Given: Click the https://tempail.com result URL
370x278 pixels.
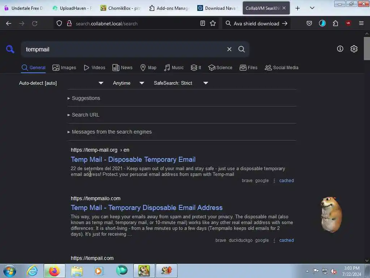Looking at the screenshot, I should [92, 258].
